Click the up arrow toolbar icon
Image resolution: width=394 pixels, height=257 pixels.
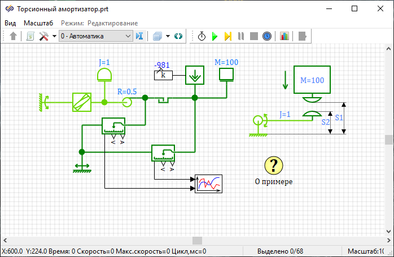(x=14, y=36)
